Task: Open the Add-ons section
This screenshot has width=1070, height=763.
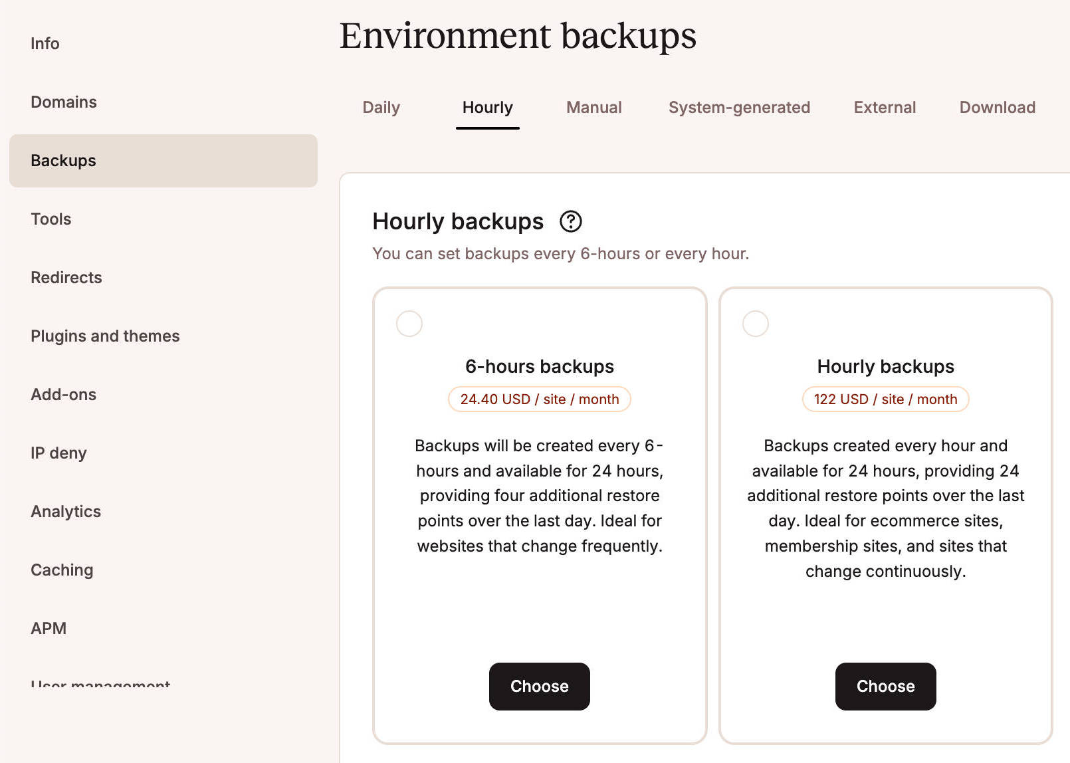Action: click(x=63, y=394)
